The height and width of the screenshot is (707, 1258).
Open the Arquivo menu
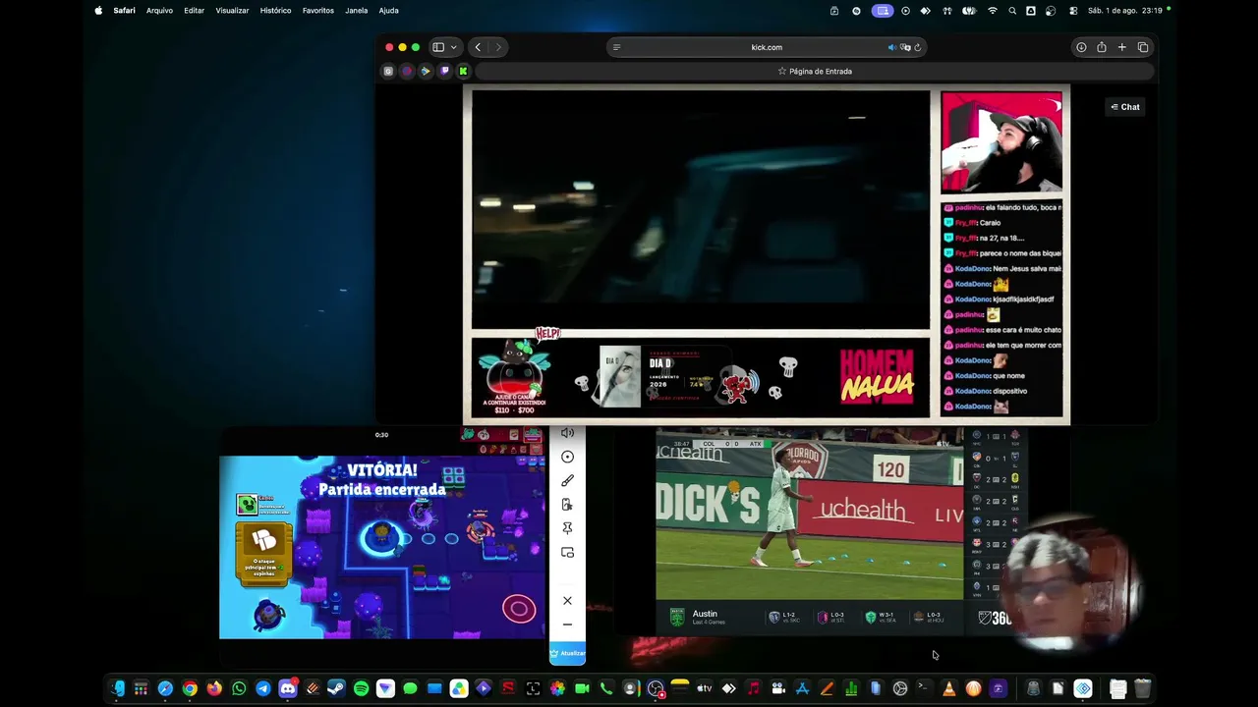pyautogui.click(x=159, y=11)
